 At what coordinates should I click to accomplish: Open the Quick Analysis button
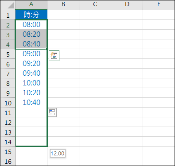[54, 56]
